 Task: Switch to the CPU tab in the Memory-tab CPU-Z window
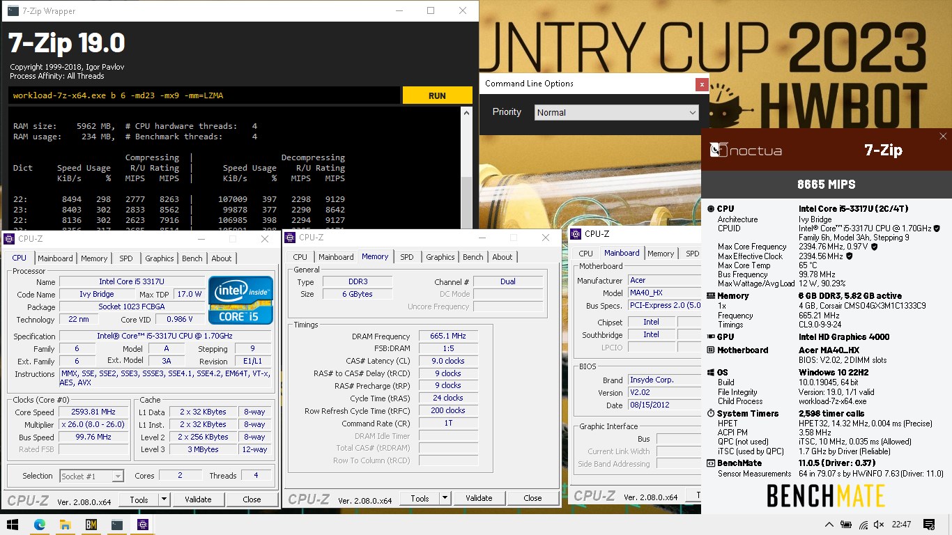pyautogui.click(x=300, y=257)
